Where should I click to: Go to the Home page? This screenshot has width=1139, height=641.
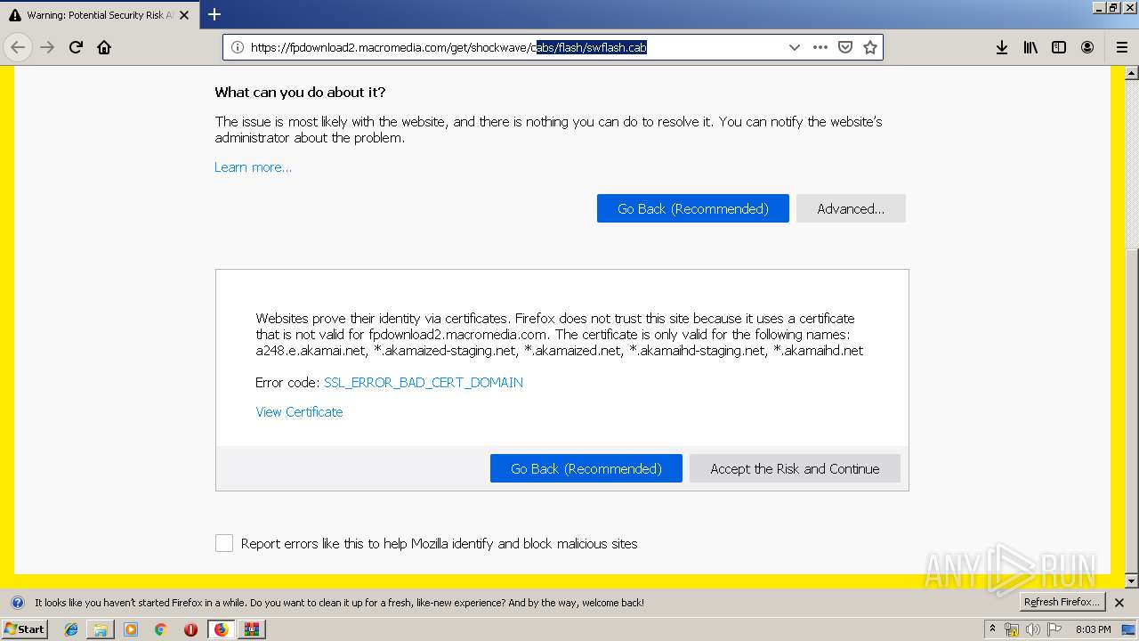(x=104, y=47)
